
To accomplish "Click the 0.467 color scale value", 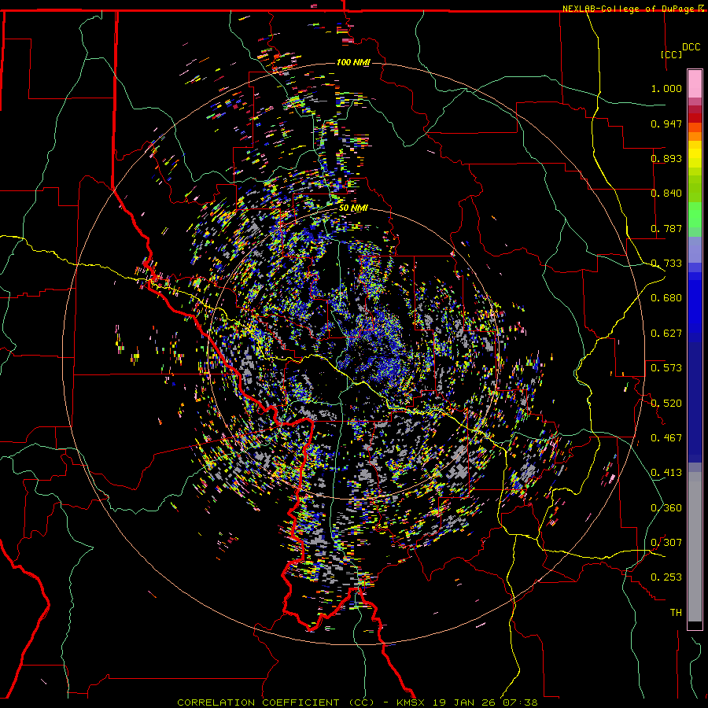I will click(666, 438).
